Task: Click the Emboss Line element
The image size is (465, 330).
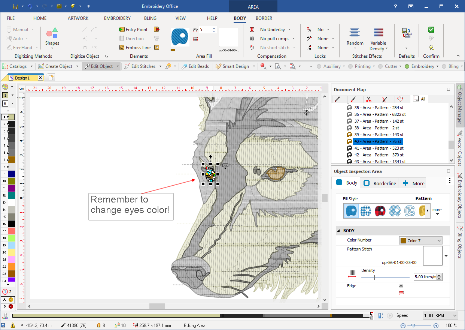Action: [x=134, y=48]
